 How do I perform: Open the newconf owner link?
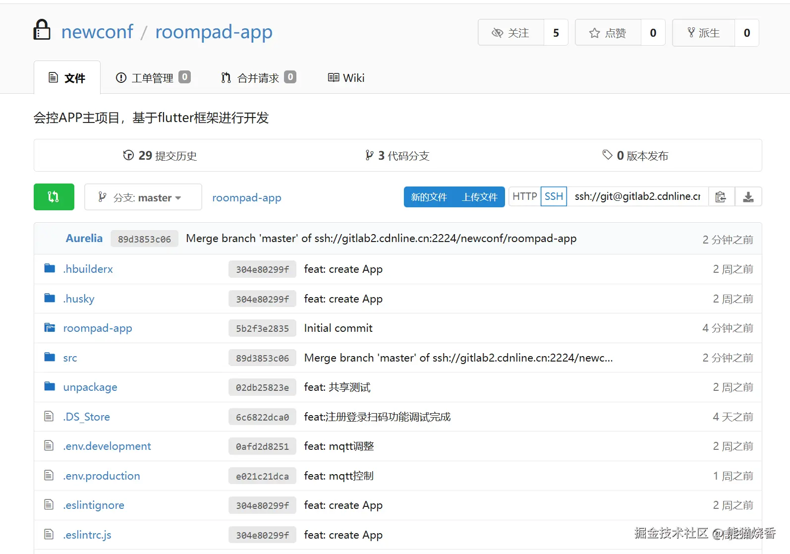coord(97,32)
